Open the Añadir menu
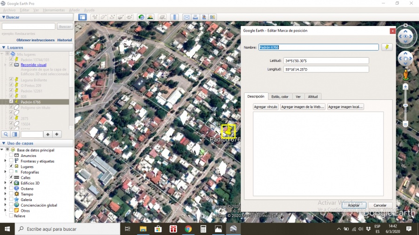 (74, 10)
